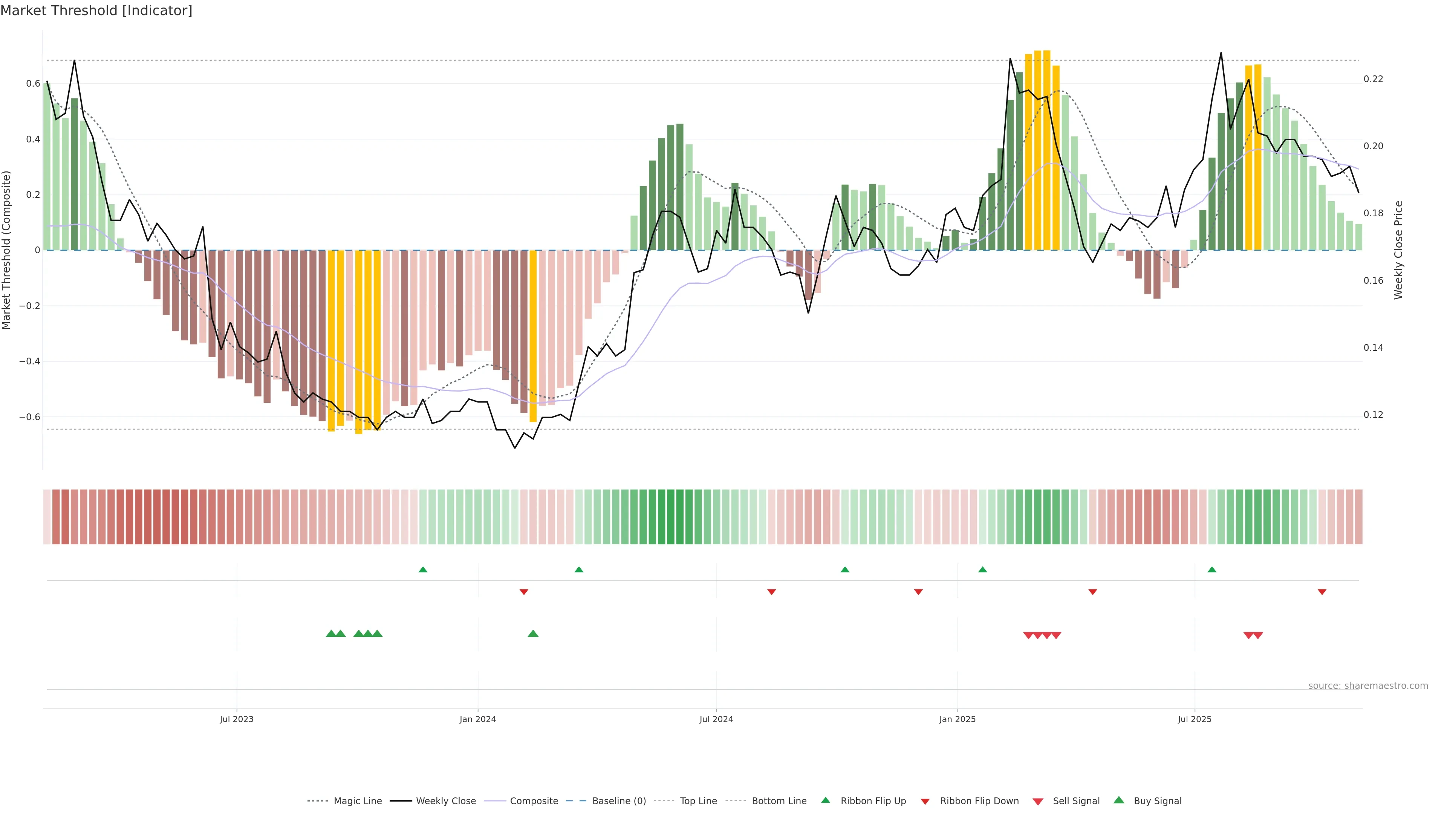Click the Weekly Close Price axis title
This screenshot has width=1447, height=814.
(1399, 250)
